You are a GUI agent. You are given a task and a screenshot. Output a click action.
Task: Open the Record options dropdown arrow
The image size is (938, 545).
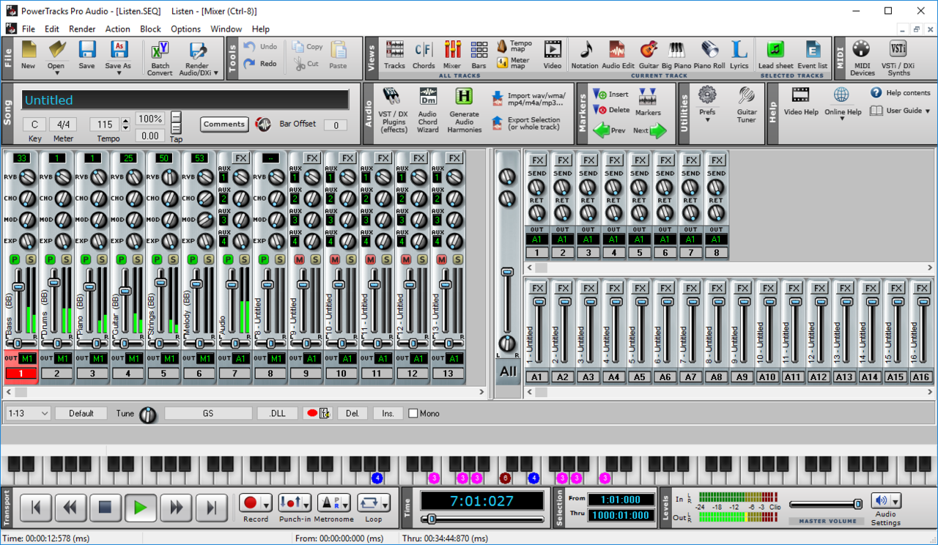coord(266,503)
